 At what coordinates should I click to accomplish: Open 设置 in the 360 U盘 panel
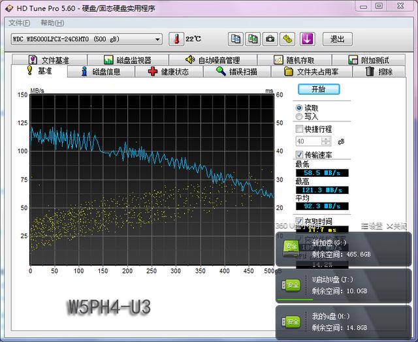pos(372,226)
